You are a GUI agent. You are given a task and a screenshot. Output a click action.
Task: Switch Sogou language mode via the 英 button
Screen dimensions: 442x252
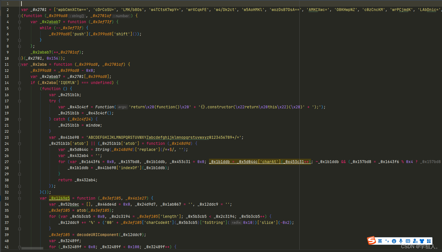click(380, 241)
